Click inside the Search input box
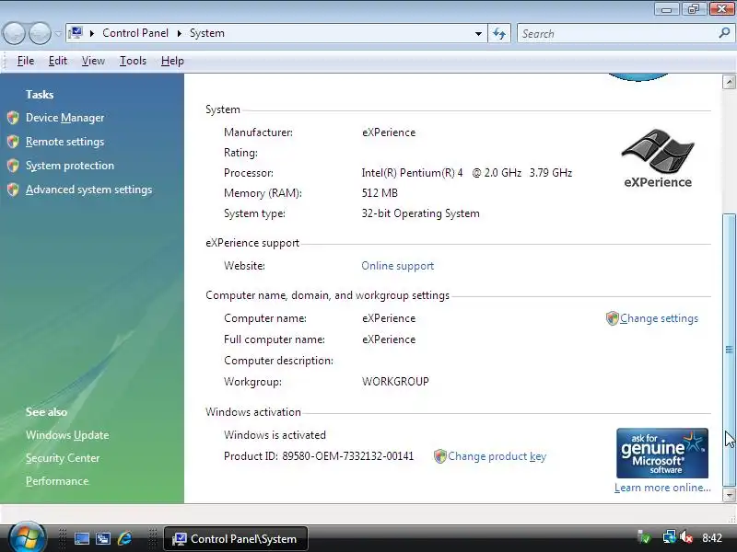737x552 pixels. coord(616,34)
